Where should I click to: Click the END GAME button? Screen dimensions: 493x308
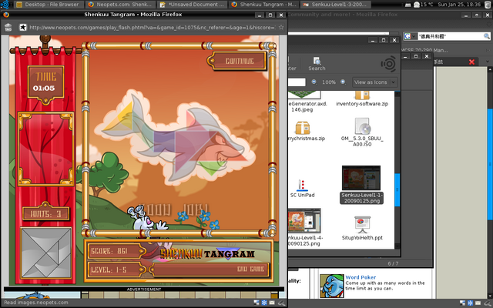coord(210,269)
